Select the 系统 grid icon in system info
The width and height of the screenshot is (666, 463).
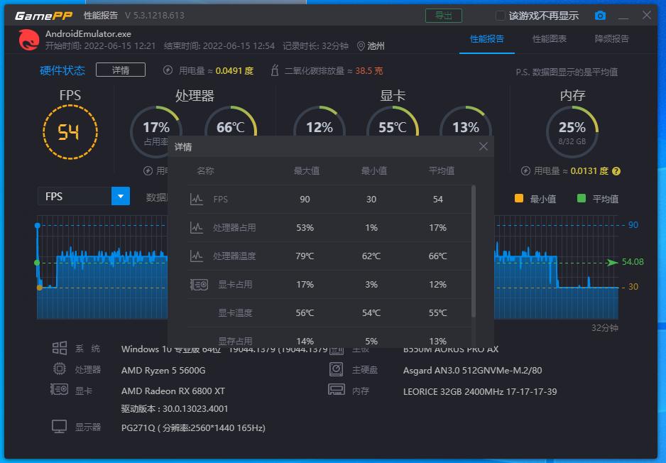coord(60,348)
